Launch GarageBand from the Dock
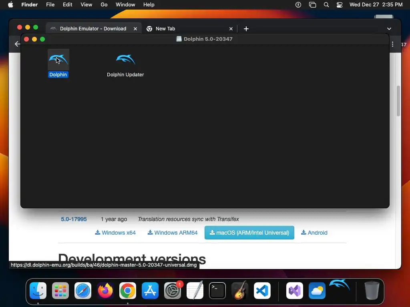This screenshot has width=410, height=307. pos(240,291)
